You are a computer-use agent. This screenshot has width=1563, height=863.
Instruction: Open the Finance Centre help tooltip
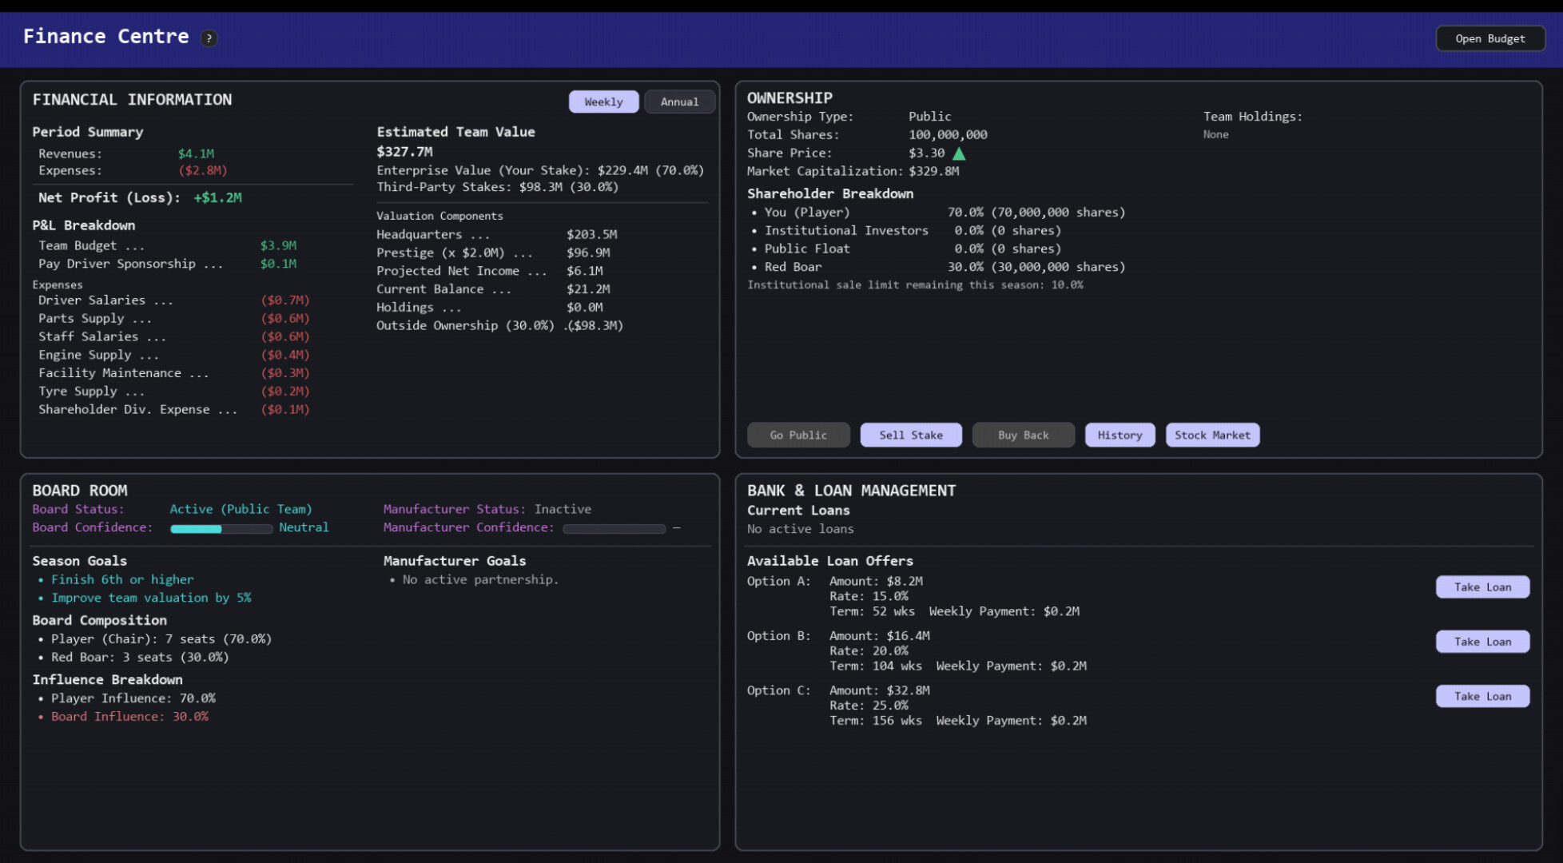click(x=209, y=38)
